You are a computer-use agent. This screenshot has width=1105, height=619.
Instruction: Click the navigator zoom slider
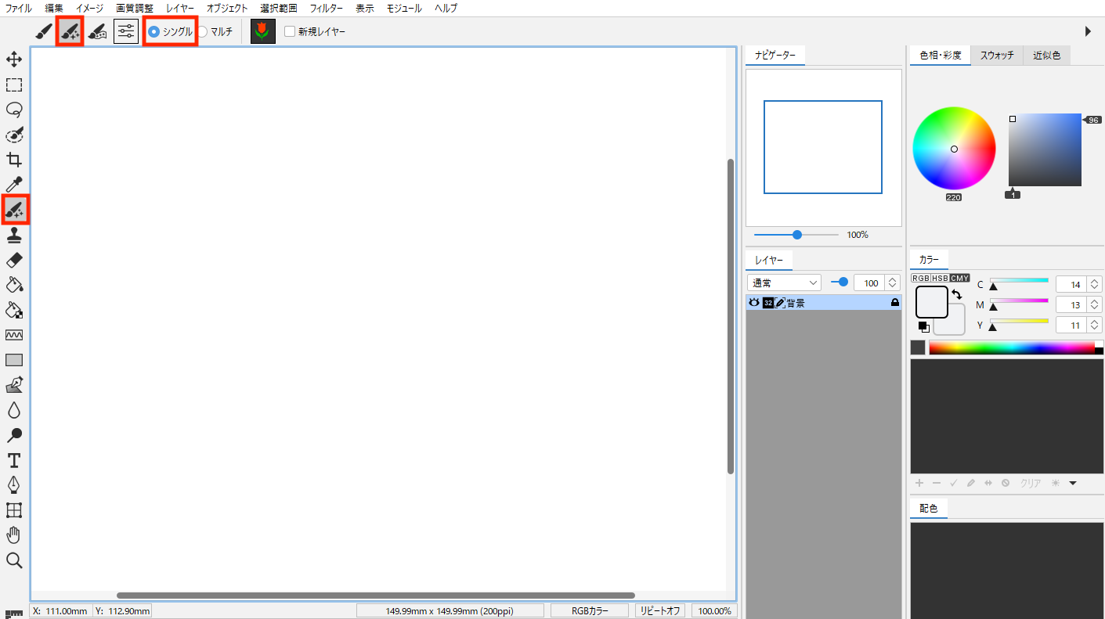pos(796,235)
